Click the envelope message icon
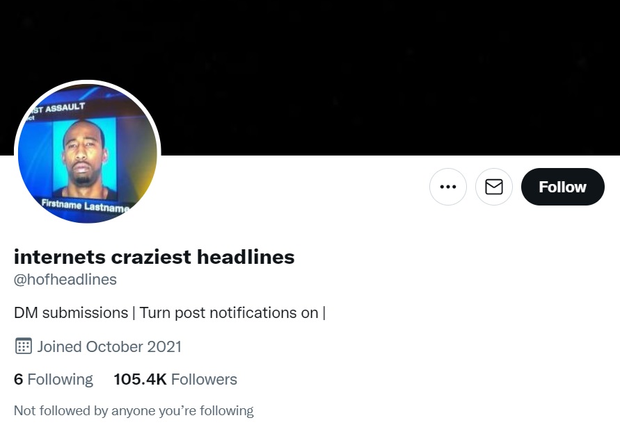 494,187
